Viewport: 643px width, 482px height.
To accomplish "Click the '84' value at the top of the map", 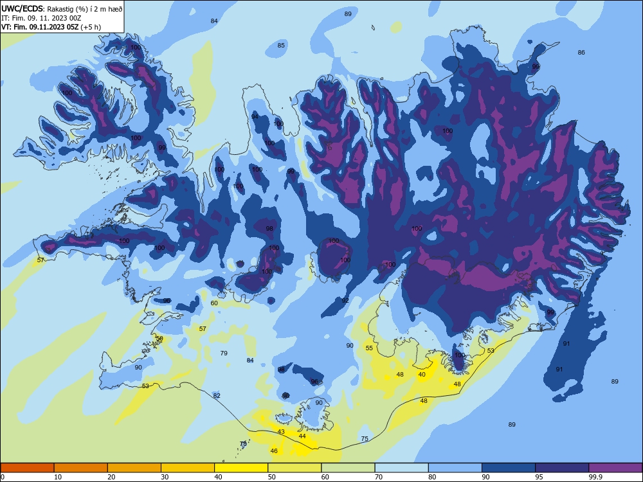I will click(x=214, y=21).
